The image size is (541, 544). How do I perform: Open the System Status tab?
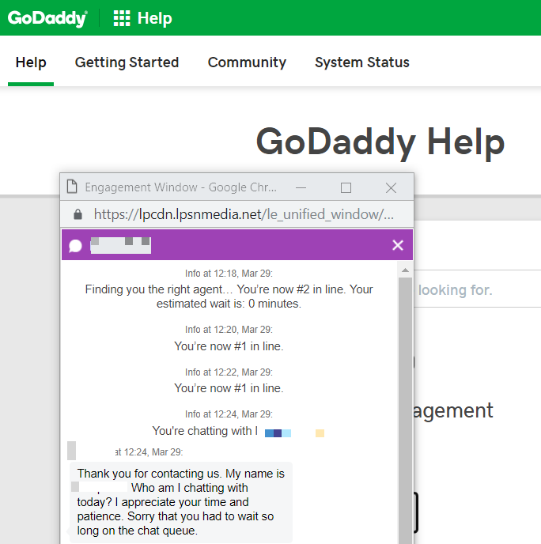click(x=362, y=62)
